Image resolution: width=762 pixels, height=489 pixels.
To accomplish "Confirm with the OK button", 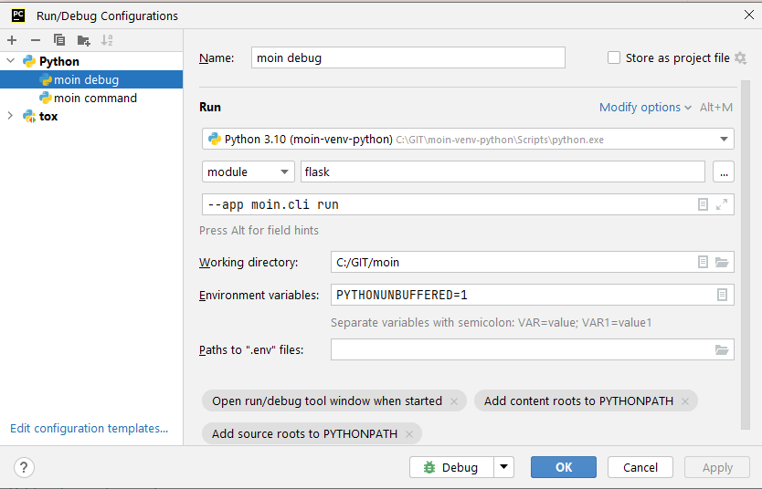I will point(564,467).
